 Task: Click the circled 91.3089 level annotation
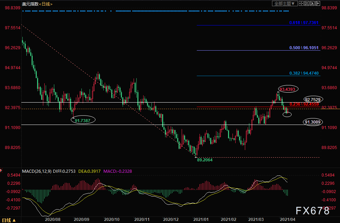[314, 122]
